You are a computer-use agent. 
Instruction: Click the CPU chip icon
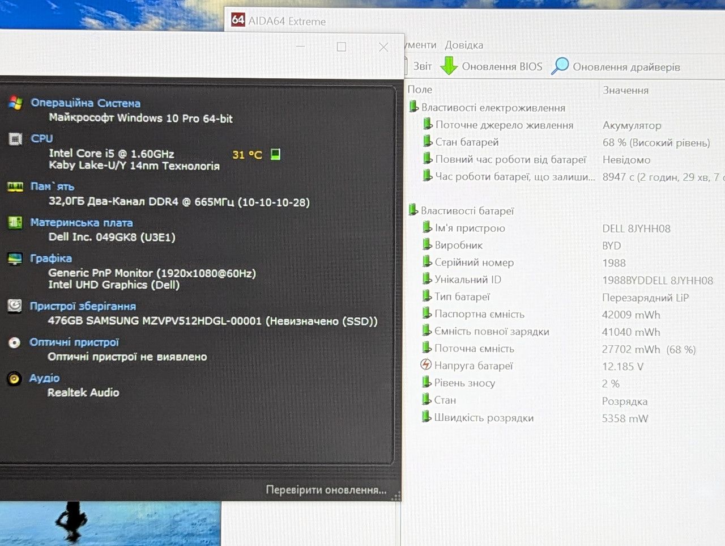(15, 139)
